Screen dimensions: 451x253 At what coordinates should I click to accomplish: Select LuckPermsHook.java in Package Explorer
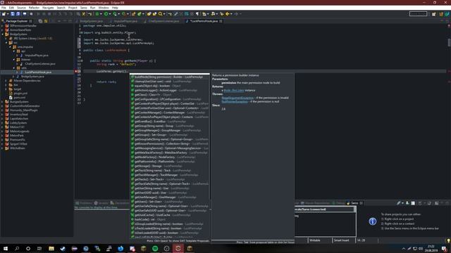pos(38,72)
